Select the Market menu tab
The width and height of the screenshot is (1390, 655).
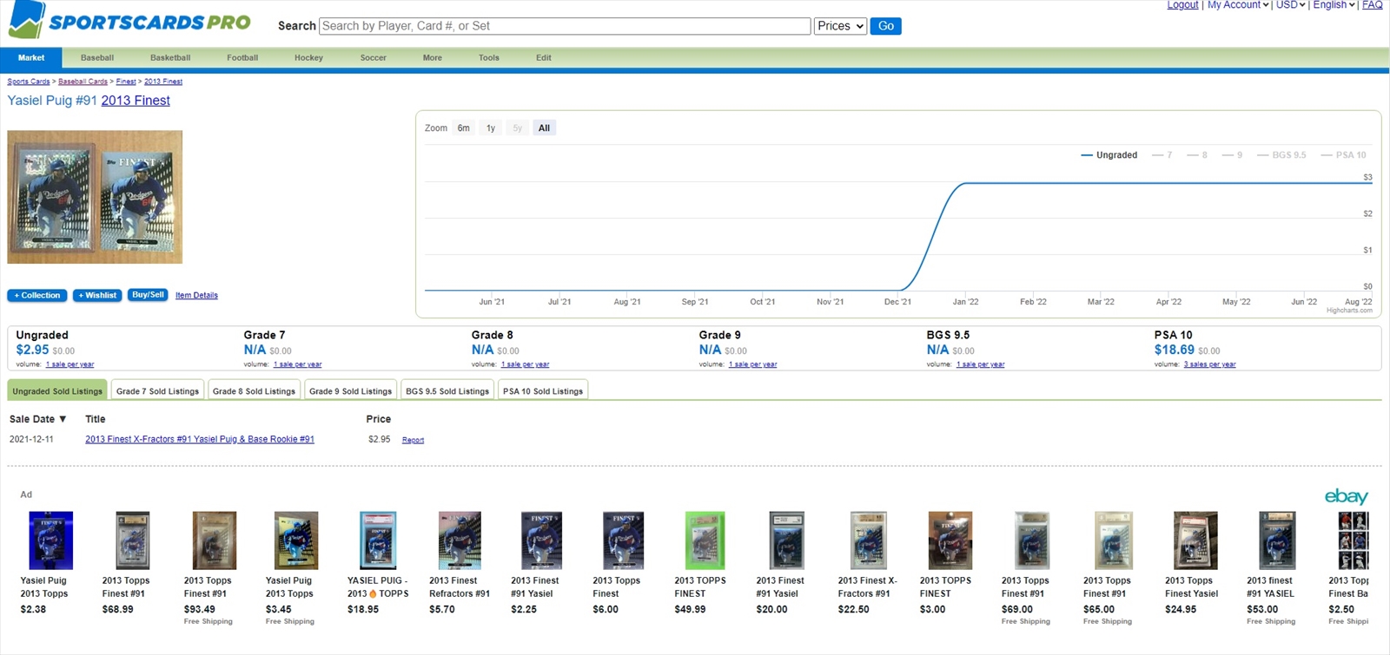coord(31,58)
